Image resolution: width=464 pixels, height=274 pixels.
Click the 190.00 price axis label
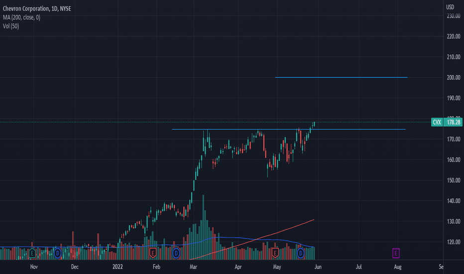point(454,98)
